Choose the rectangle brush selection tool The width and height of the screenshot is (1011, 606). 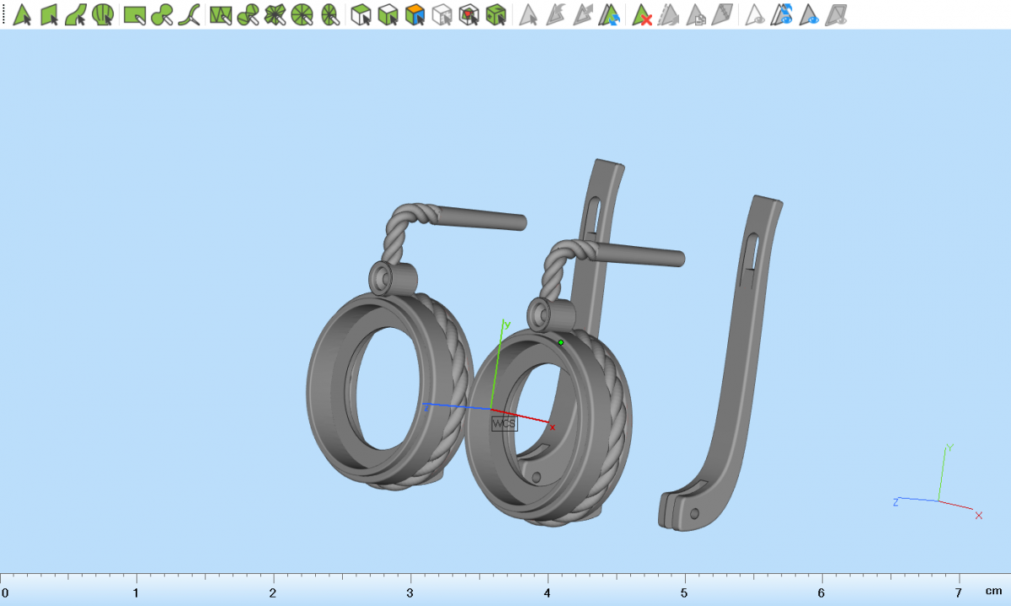coord(135,14)
